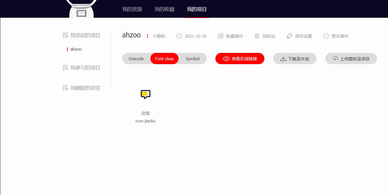Click the project settings pencil icon
Screen dimensions: 388x195
(x=289, y=36)
